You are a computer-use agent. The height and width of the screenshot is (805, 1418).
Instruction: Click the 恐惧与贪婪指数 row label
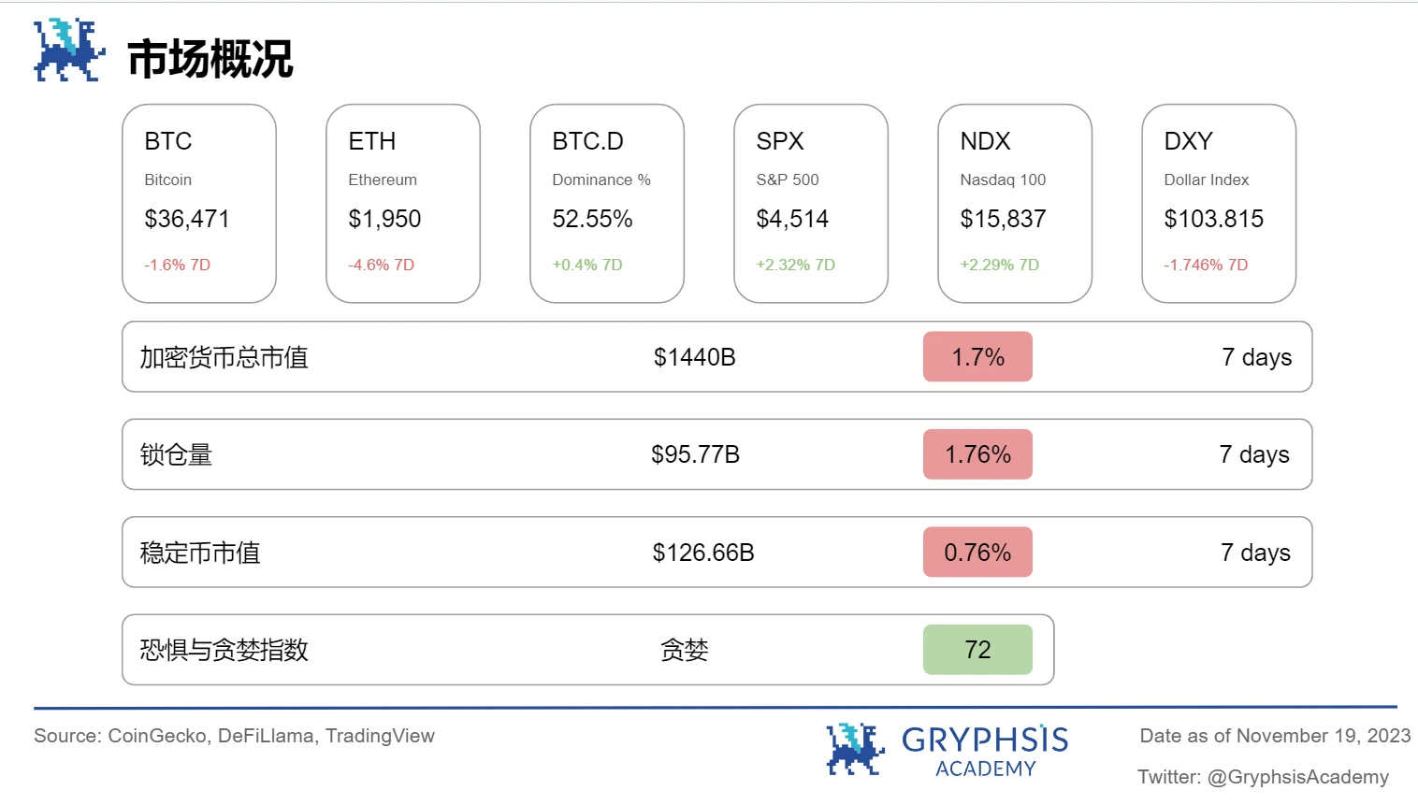click(x=224, y=650)
